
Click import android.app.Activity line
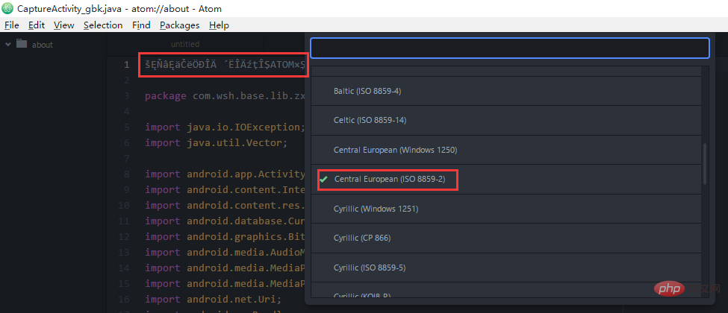point(225,174)
